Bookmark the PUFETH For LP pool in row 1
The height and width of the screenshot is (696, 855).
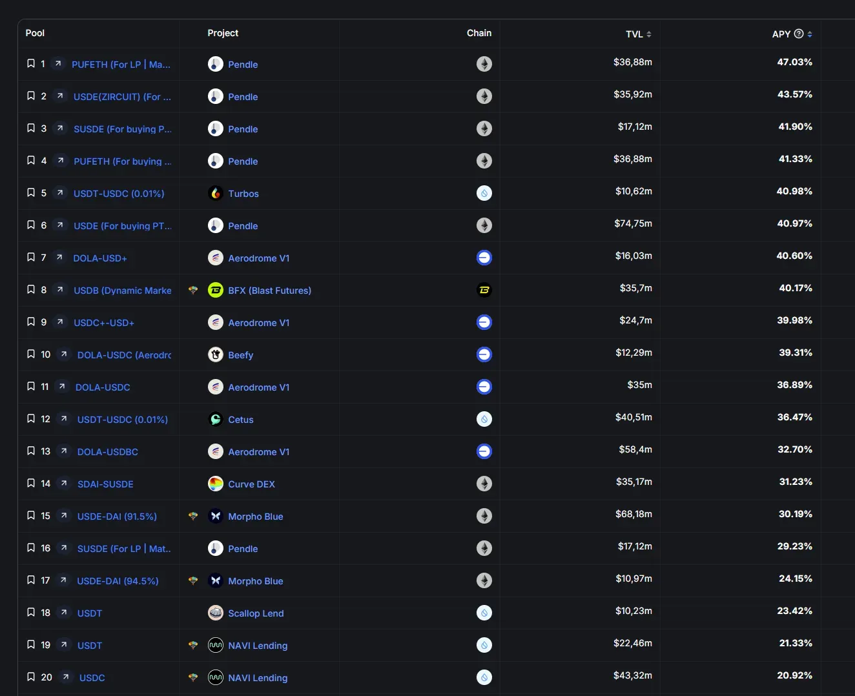[x=30, y=64]
